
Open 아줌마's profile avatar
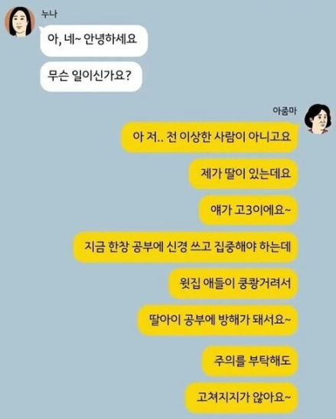pyautogui.click(x=319, y=119)
